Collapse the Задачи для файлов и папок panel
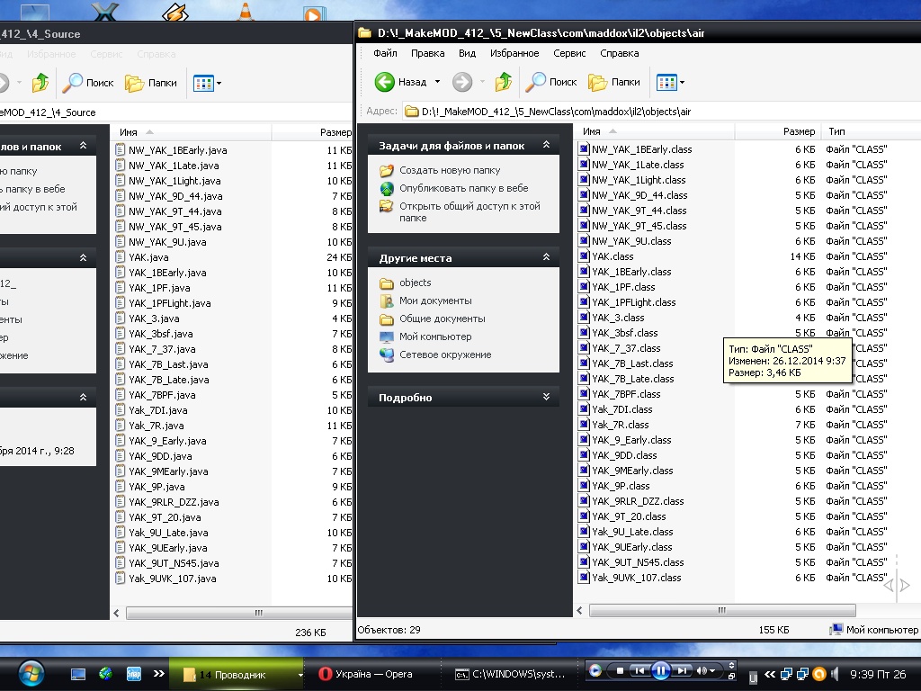The height and width of the screenshot is (691, 921). coord(546,145)
